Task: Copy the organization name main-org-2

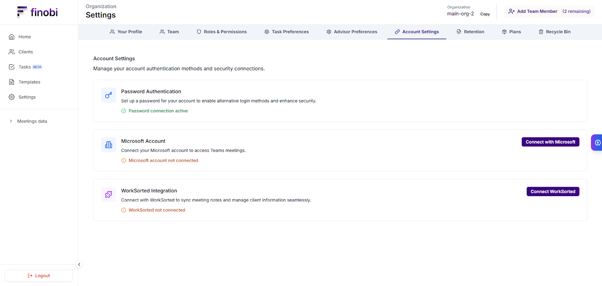Action: point(485,14)
